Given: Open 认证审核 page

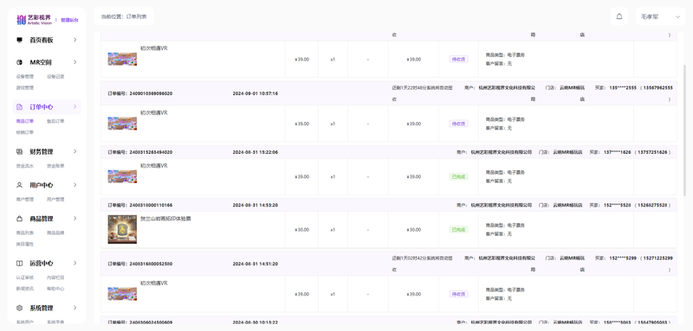Looking at the screenshot, I should click(25, 277).
